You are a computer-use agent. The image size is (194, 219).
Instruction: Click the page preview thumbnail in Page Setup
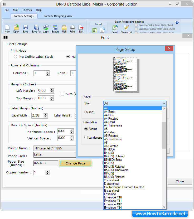(125, 74)
